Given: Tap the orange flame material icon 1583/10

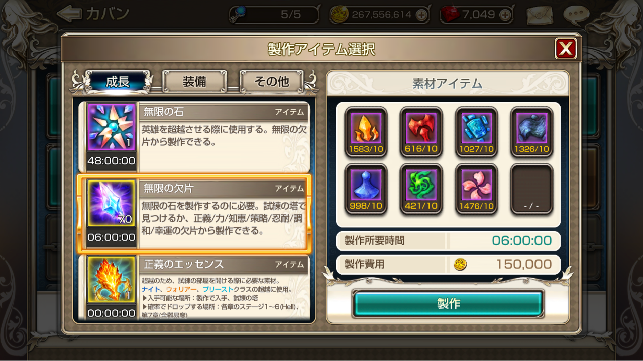Looking at the screenshot, I should coord(366,132).
